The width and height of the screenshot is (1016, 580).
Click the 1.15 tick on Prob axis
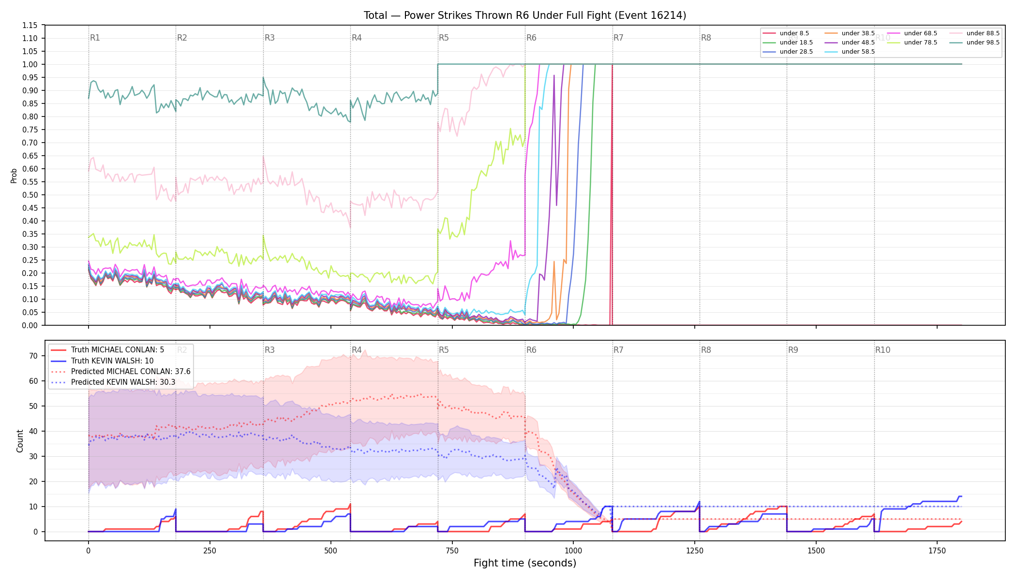point(30,25)
